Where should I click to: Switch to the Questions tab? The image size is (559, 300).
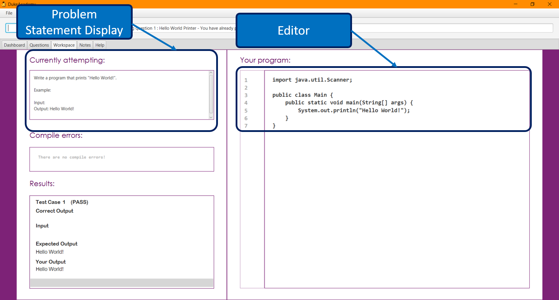coord(39,45)
